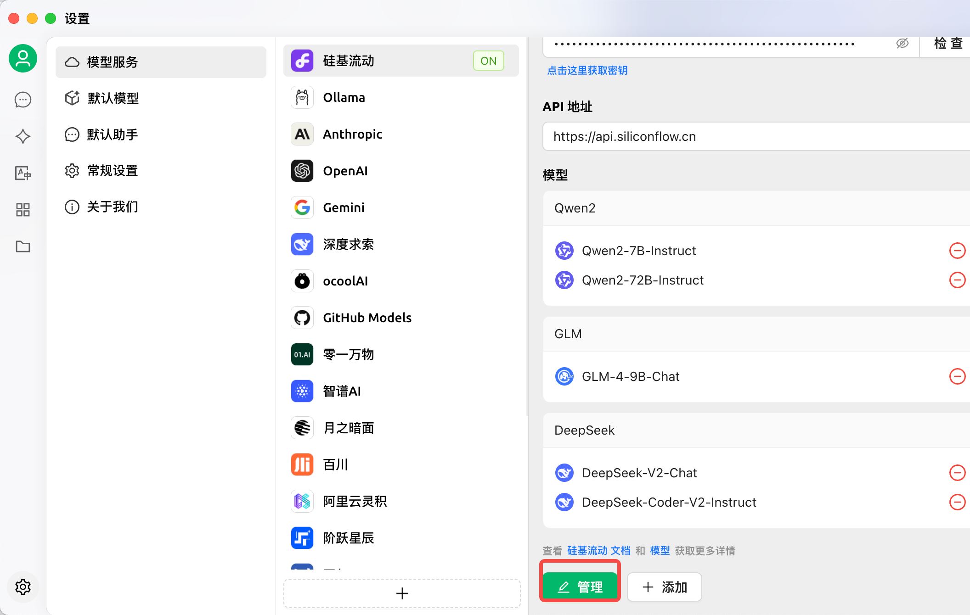This screenshot has width=970, height=615.
Task: Open the 点击这里获取密钥 link
Action: coord(587,71)
